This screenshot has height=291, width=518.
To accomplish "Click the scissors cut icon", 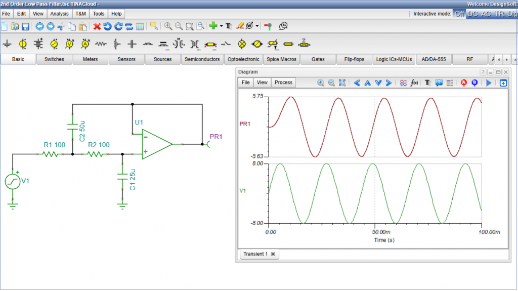I will 61,26.
